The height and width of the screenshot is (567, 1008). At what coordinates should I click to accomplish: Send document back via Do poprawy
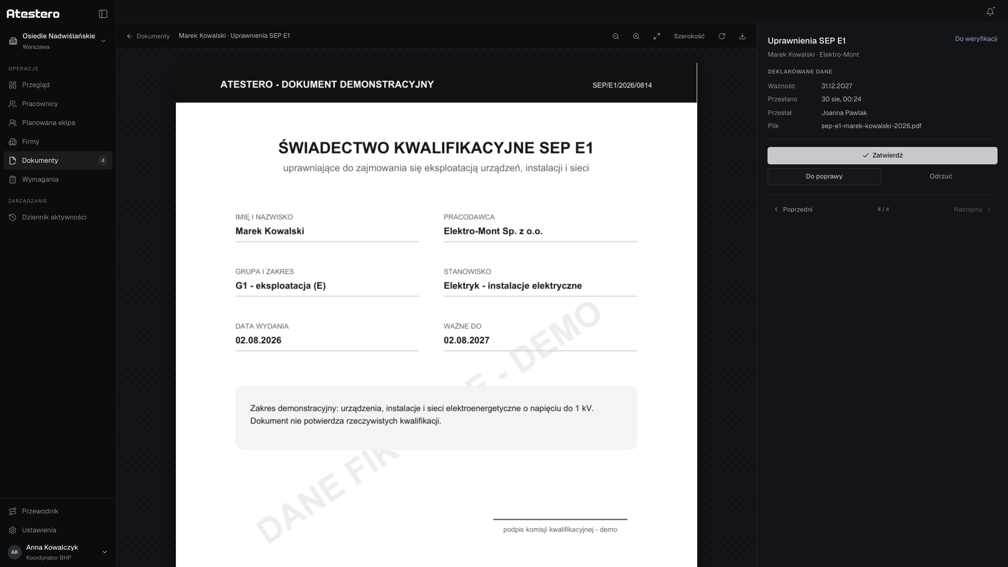[824, 176]
